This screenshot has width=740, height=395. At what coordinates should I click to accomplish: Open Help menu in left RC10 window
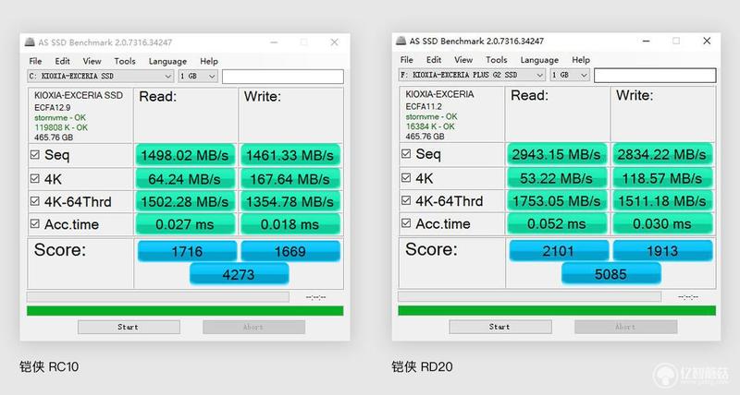coord(209,61)
